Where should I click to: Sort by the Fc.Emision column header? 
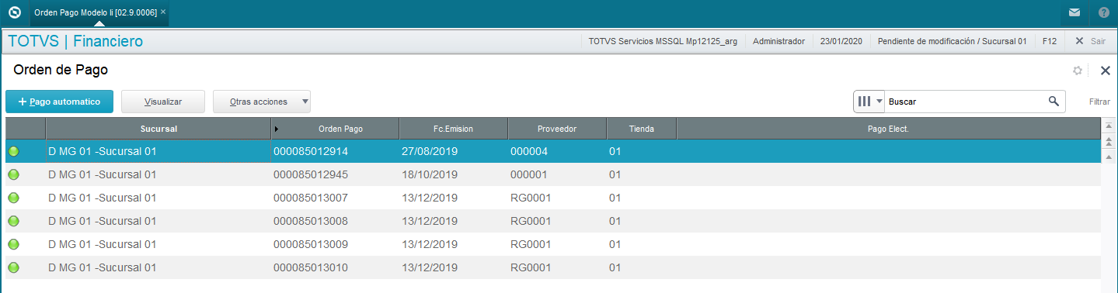tap(453, 129)
